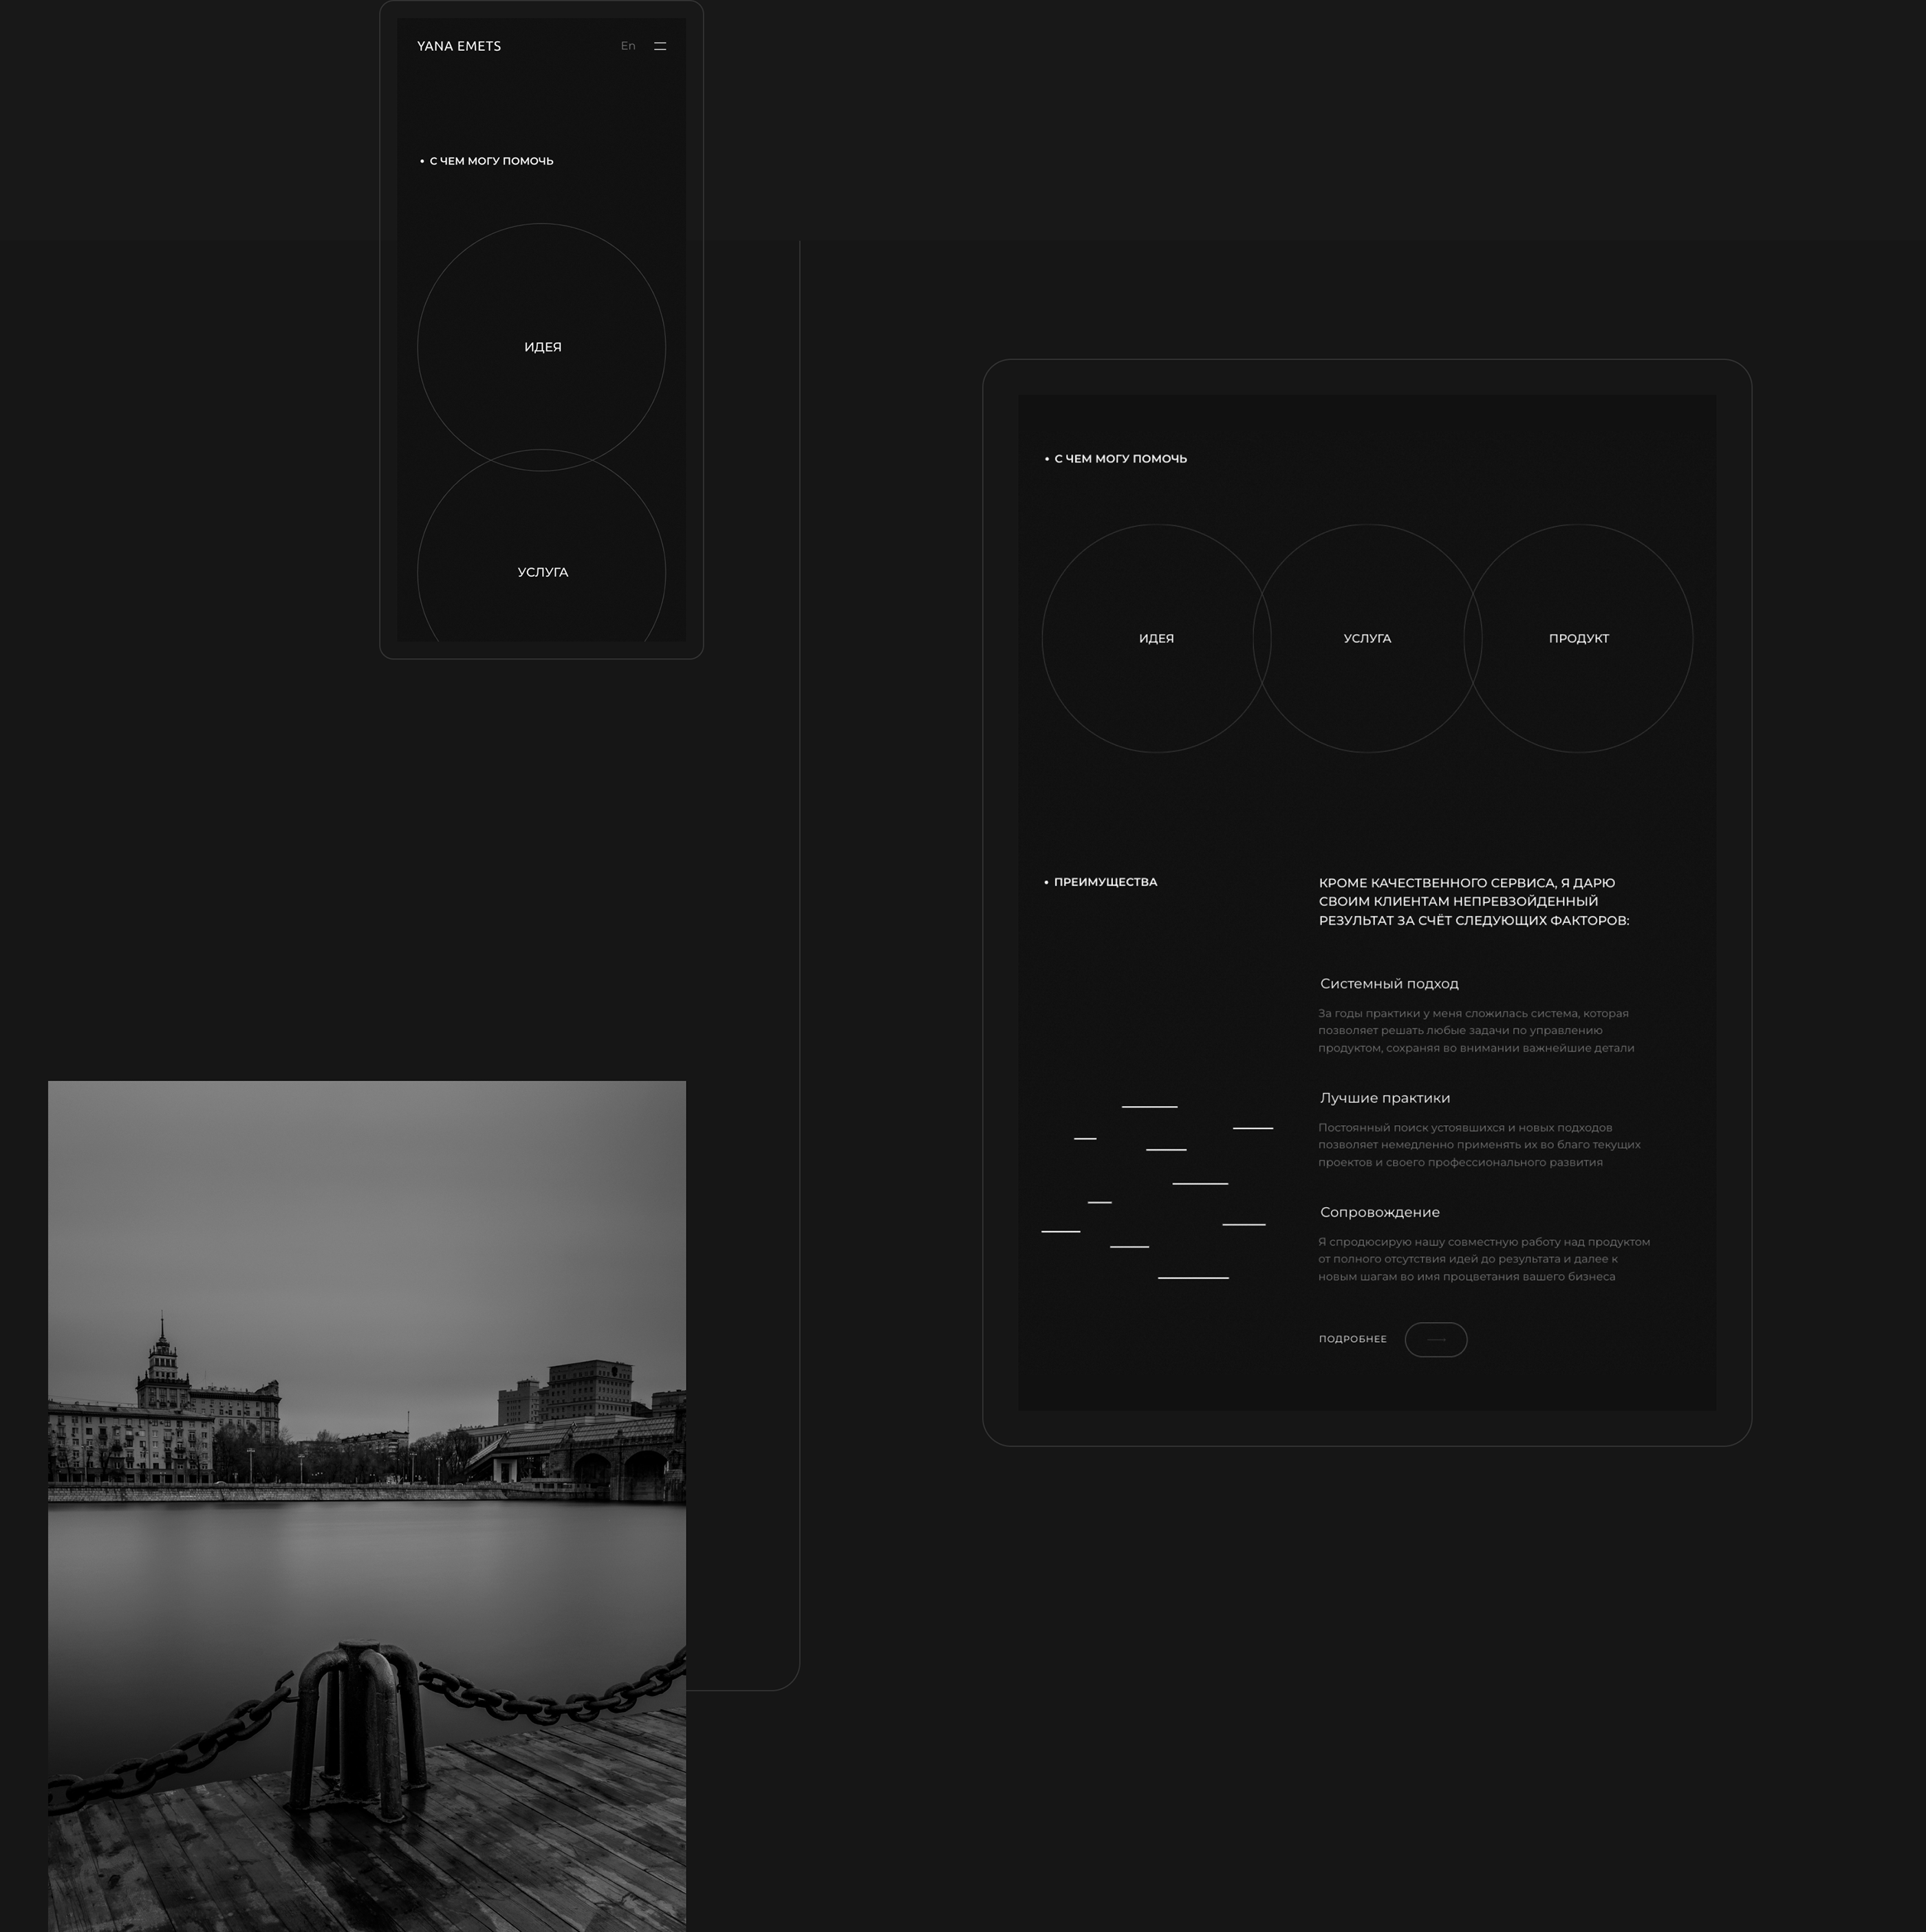Select the ИДЕЯ circle in phone mockup
This screenshot has width=1926, height=1932.
pyautogui.click(x=542, y=347)
